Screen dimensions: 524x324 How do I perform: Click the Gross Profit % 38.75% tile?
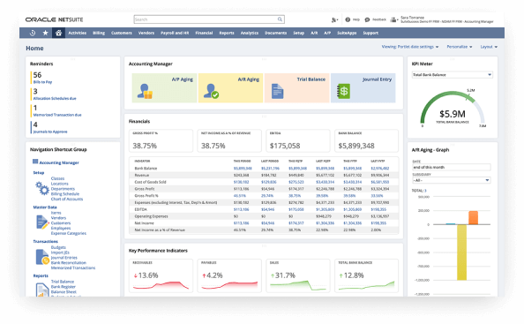point(161,140)
